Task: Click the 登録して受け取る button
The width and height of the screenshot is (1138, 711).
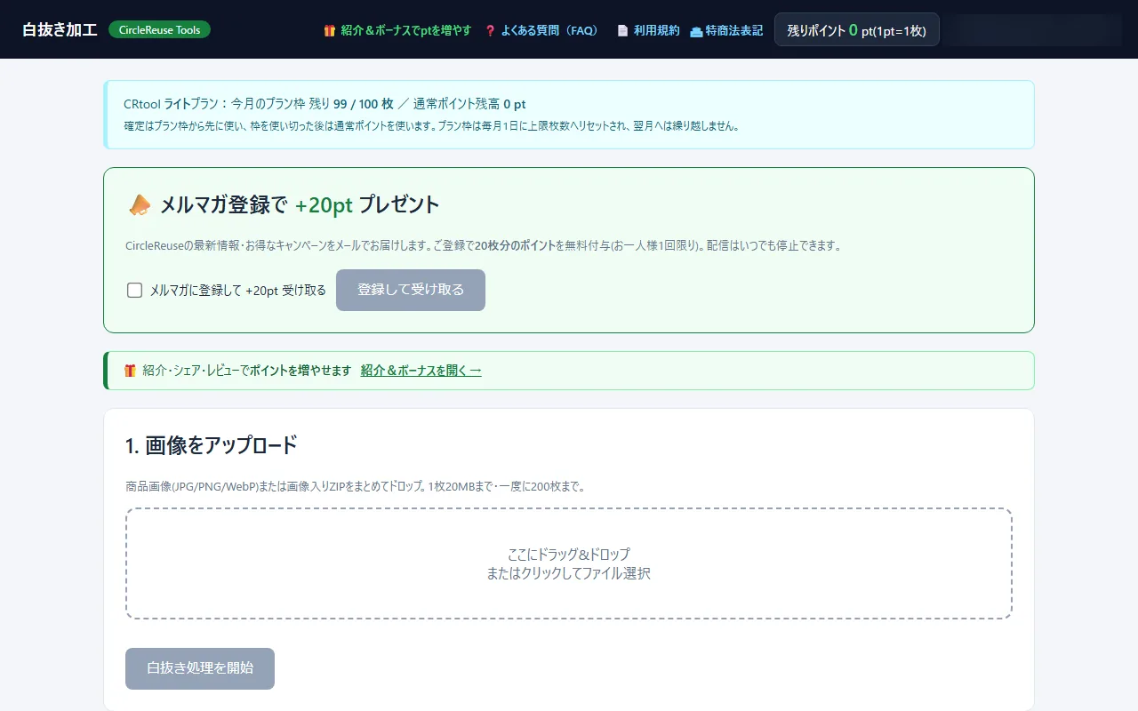Action: coord(411,290)
